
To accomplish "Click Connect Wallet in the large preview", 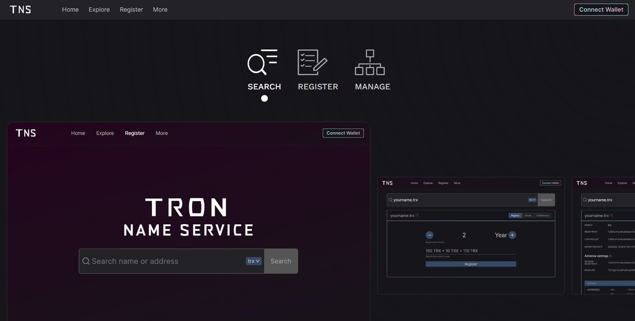I will click(343, 133).
